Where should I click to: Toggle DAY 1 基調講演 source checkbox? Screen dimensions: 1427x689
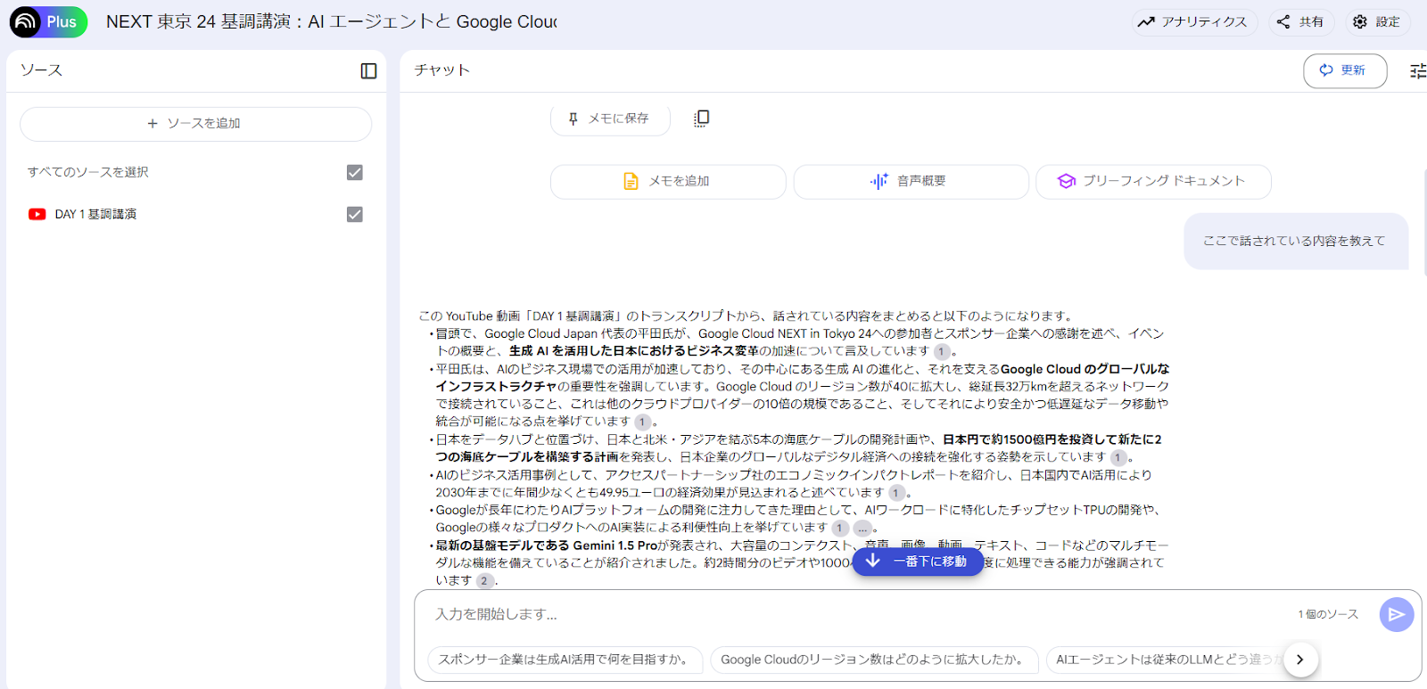[355, 214]
